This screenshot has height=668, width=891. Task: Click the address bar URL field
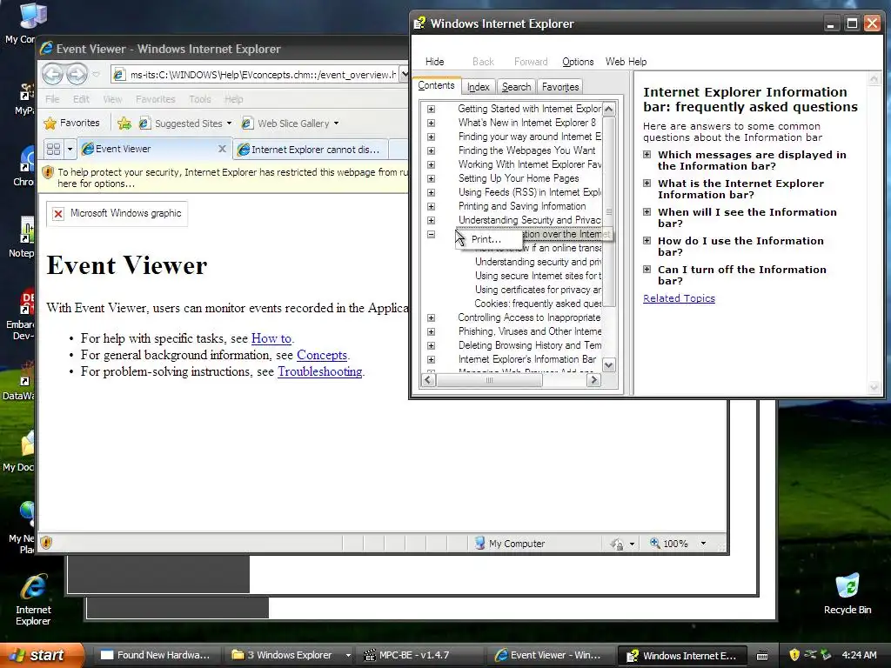tap(255, 75)
